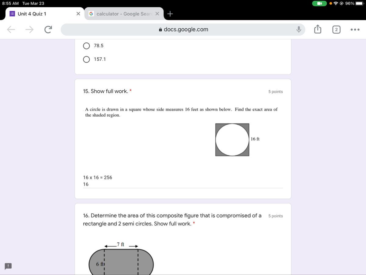Close the Unit 4 Quiz 1 tab
The height and width of the screenshot is (275, 366).
coord(78,14)
